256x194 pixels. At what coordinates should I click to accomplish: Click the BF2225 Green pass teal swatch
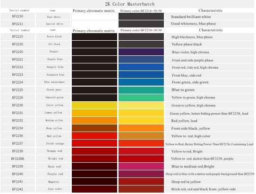141,90
